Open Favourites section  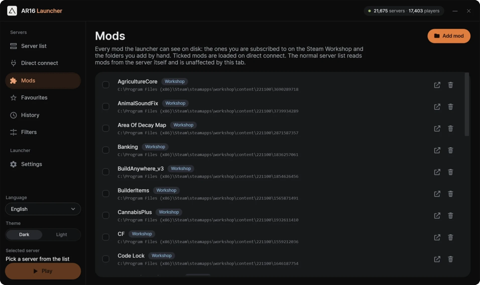(43, 98)
